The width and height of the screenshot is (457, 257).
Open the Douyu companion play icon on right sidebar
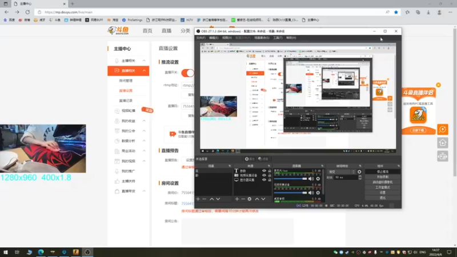click(x=442, y=130)
